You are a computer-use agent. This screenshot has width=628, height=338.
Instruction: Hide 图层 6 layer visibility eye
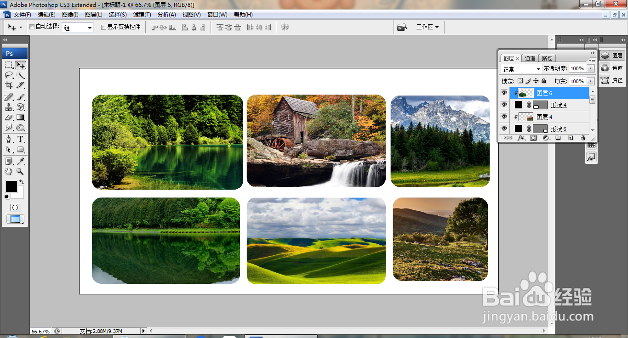[x=504, y=93]
